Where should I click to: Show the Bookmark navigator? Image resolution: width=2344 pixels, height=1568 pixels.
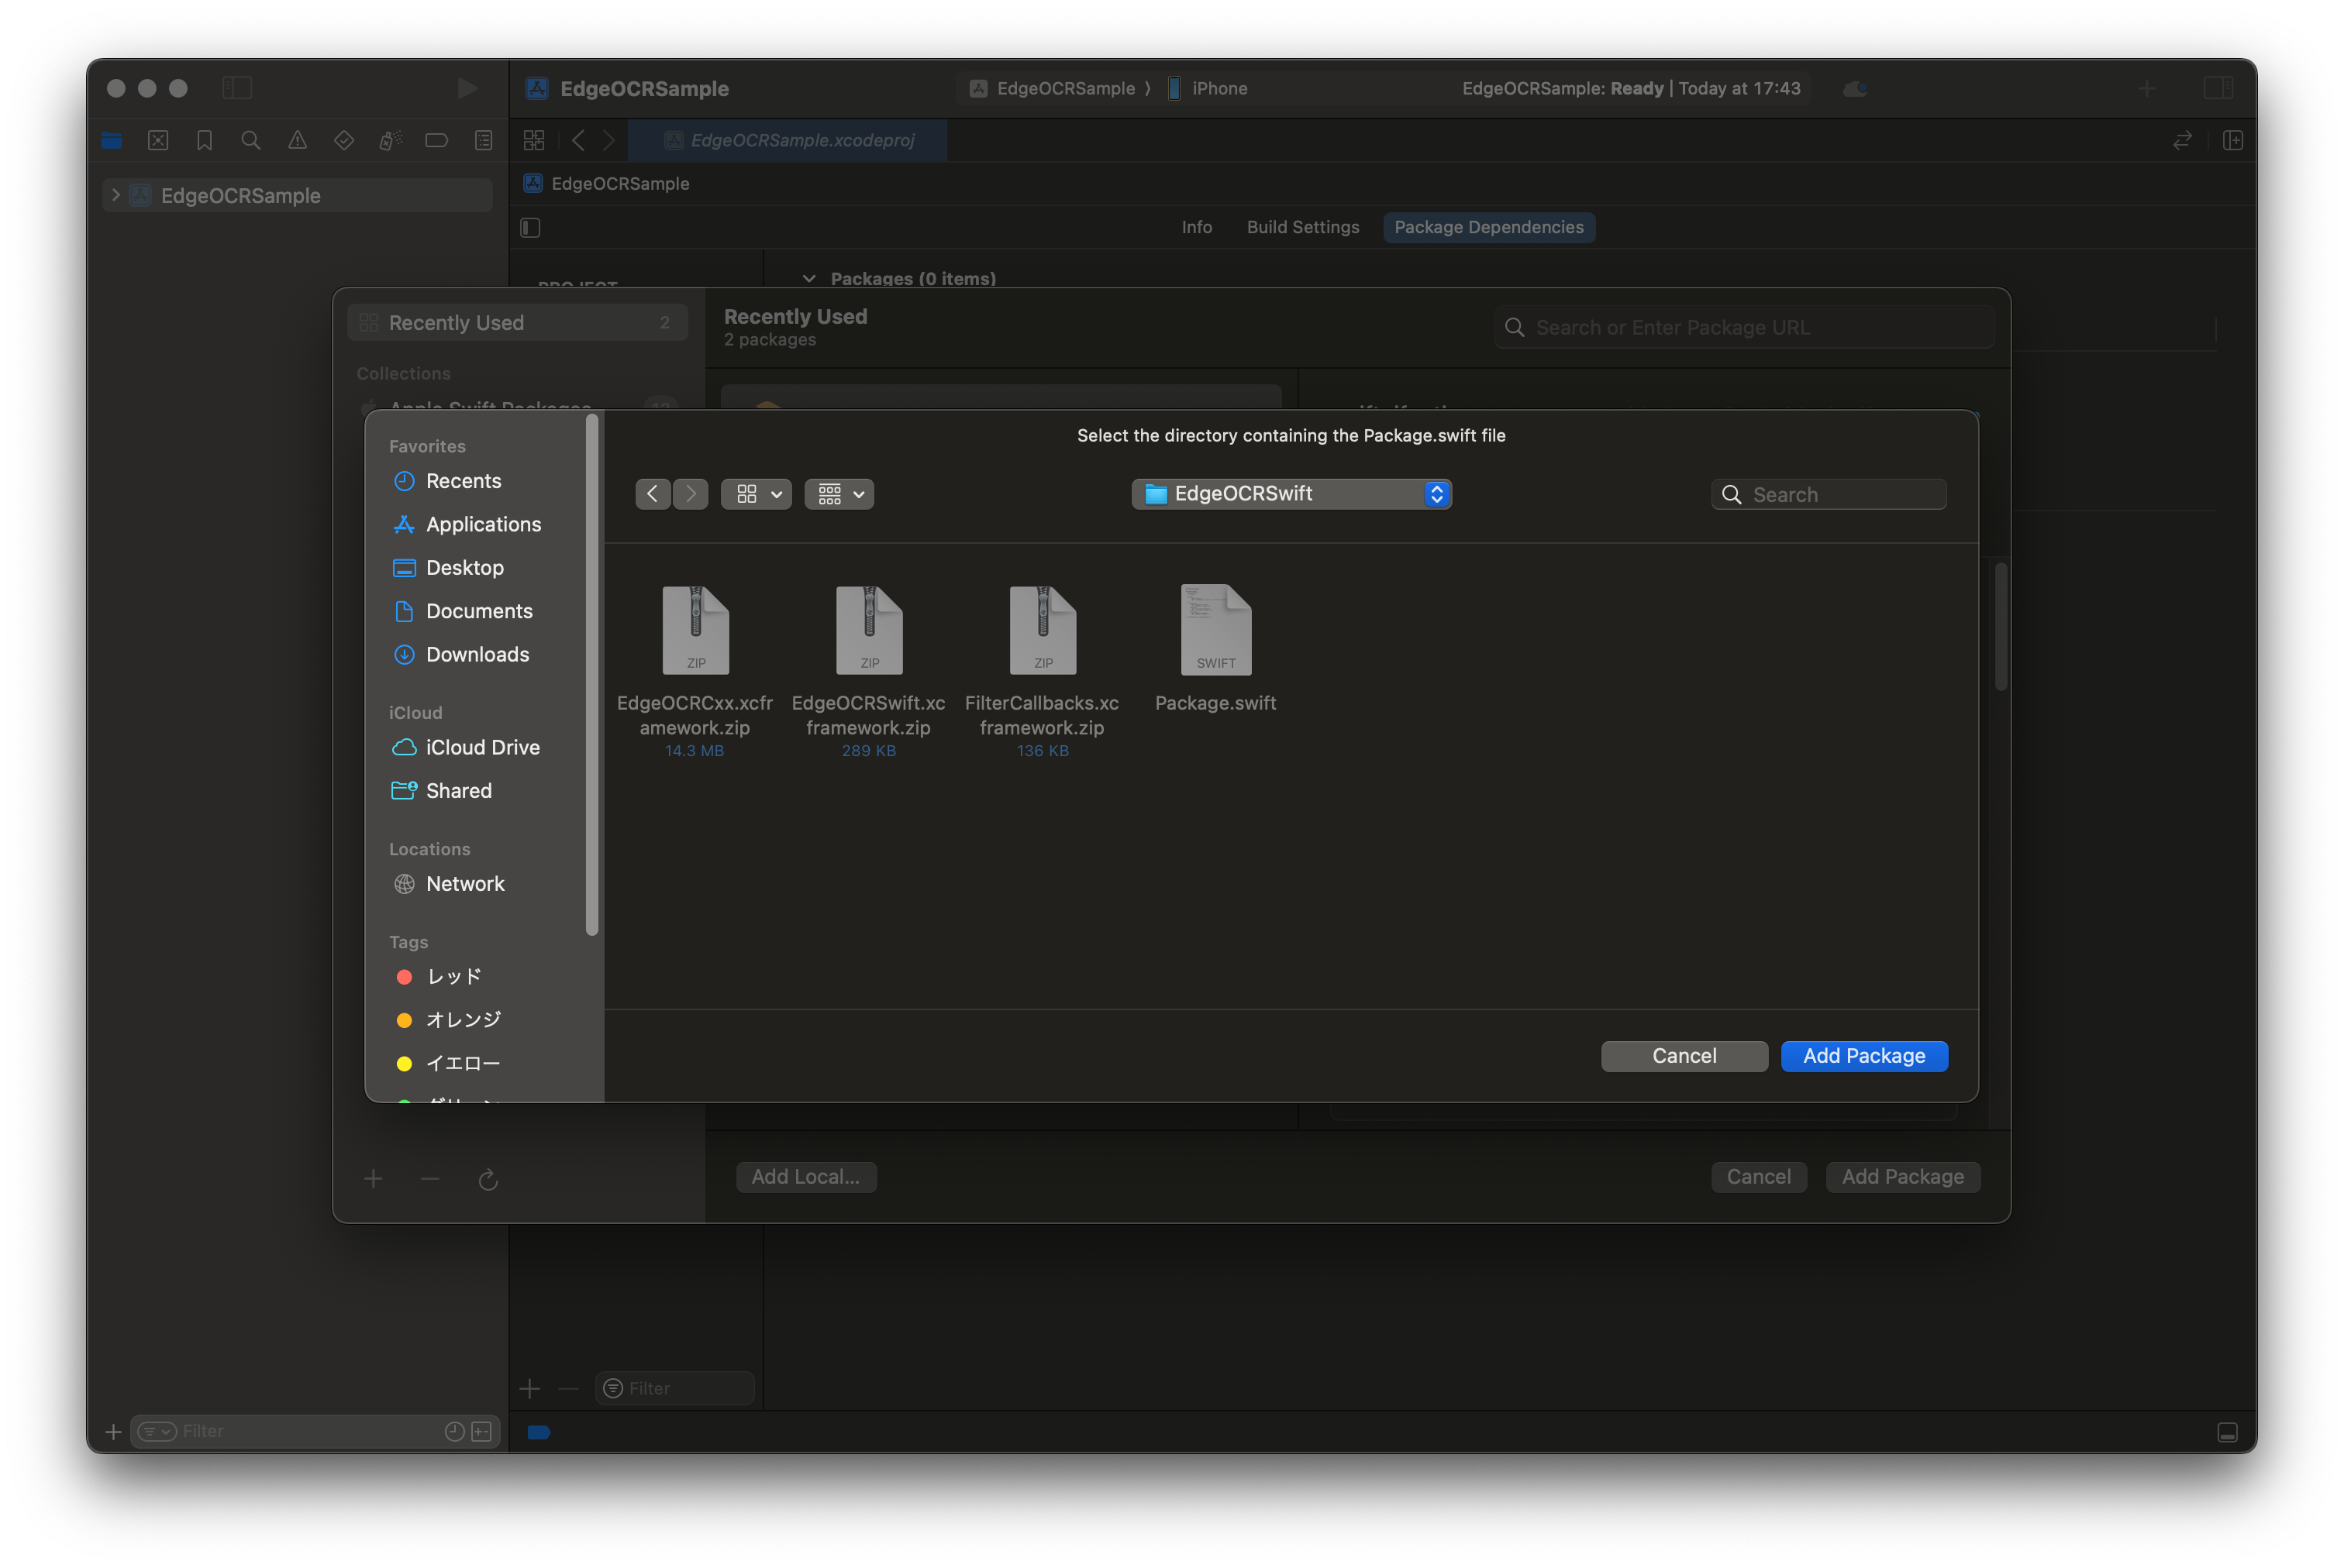pos(204,141)
